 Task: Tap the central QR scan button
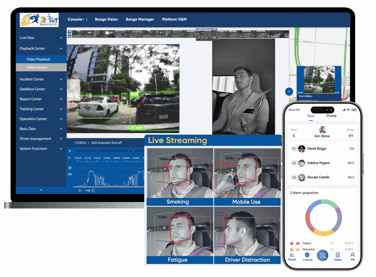tap(323, 256)
